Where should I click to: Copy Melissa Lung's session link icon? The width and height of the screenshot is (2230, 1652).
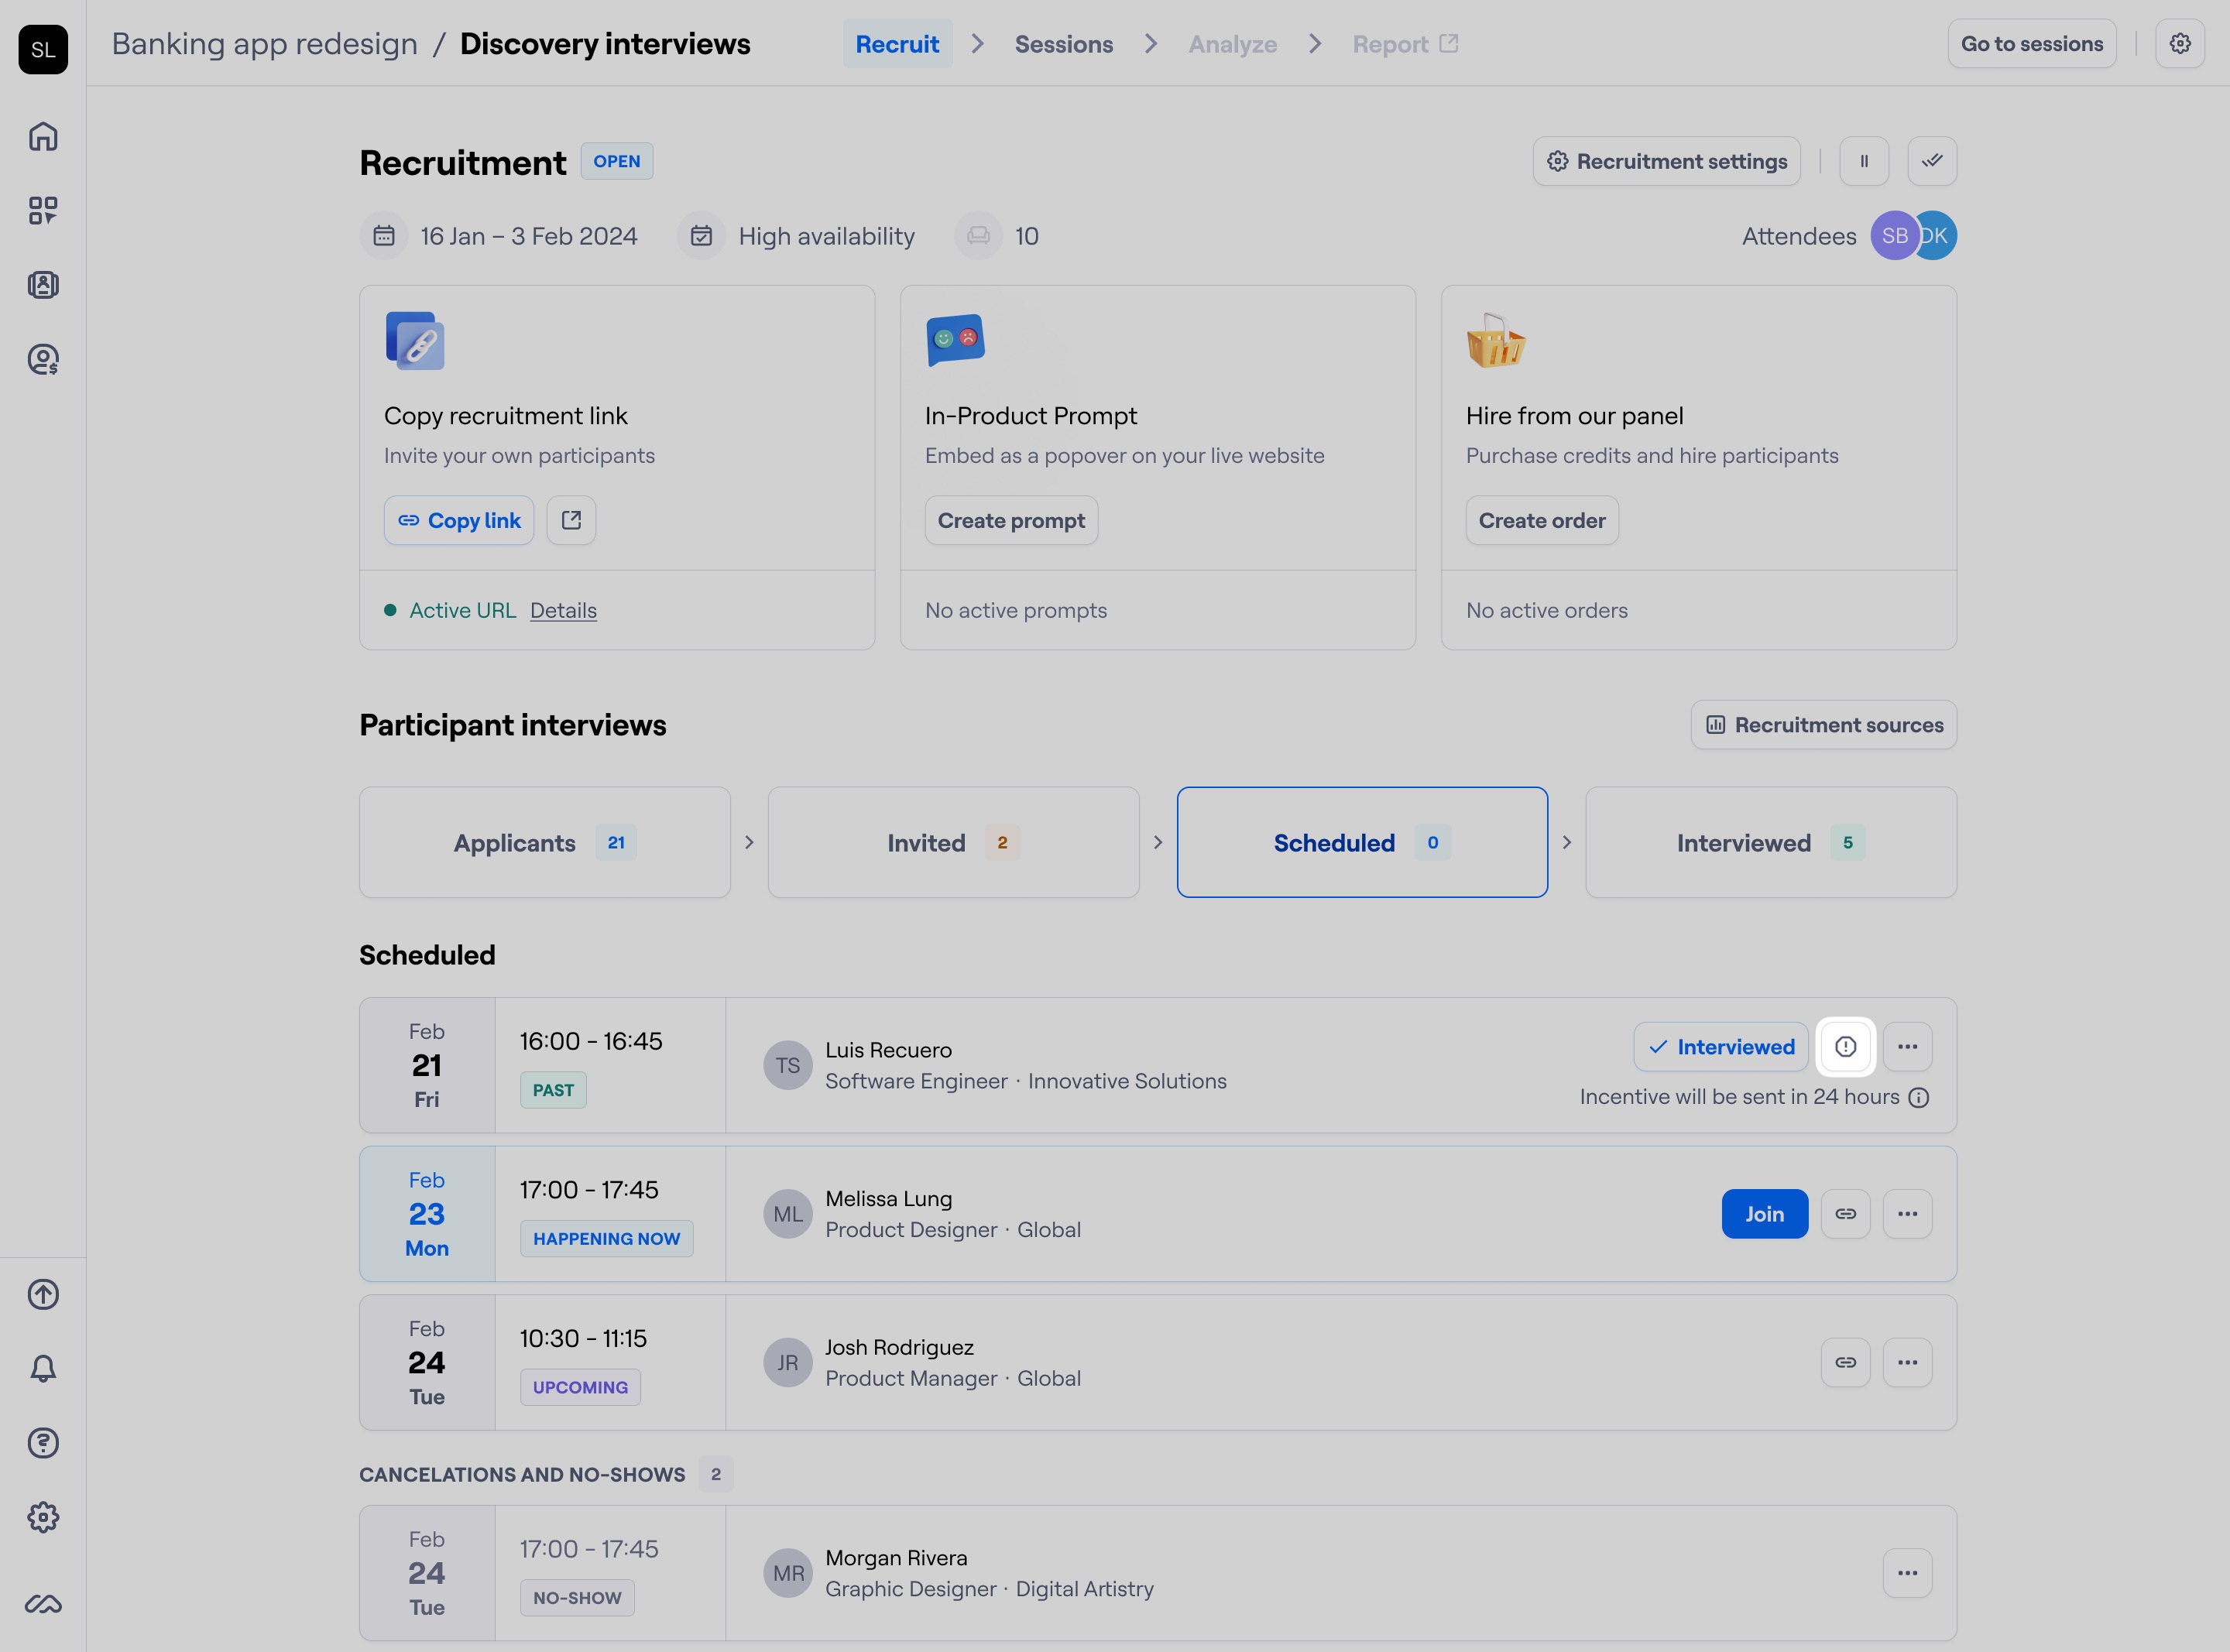pyautogui.click(x=1845, y=1214)
